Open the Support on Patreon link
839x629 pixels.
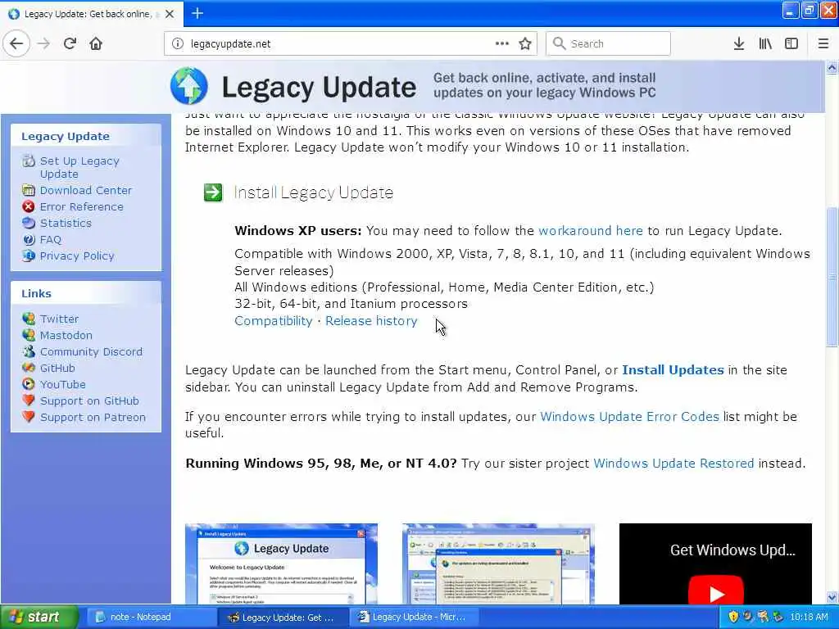tap(93, 417)
